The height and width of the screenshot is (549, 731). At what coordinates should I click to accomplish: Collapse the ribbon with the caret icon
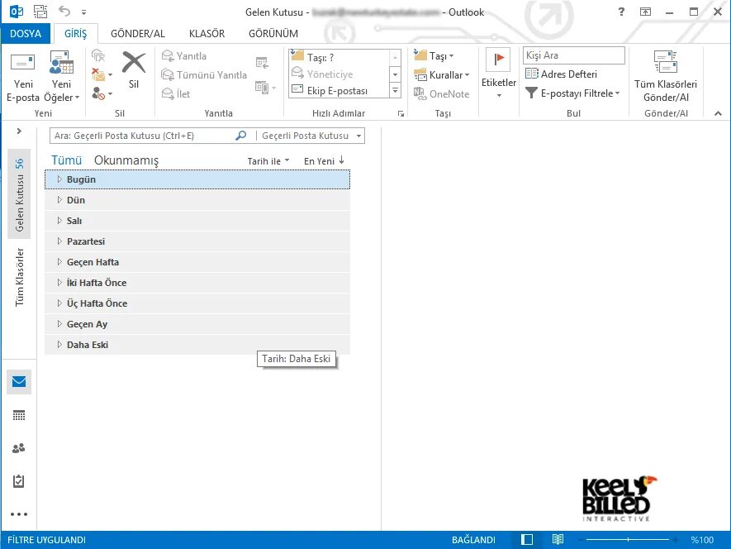click(718, 113)
